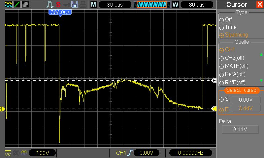This screenshot has height=158, width=264.
Task: Click the Cursor panel title
Action: click(x=237, y=5)
